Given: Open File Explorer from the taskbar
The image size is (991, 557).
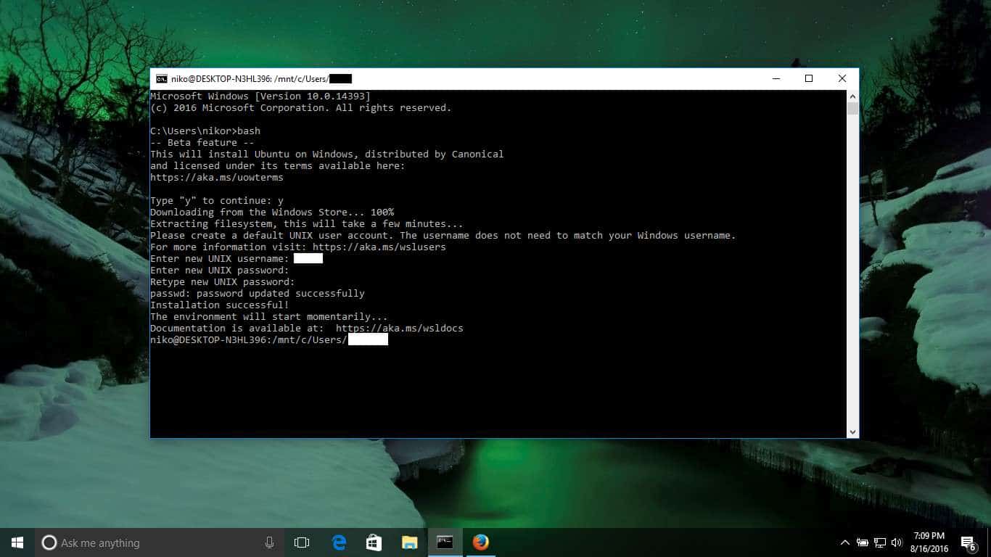Looking at the screenshot, I should pos(409,542).
